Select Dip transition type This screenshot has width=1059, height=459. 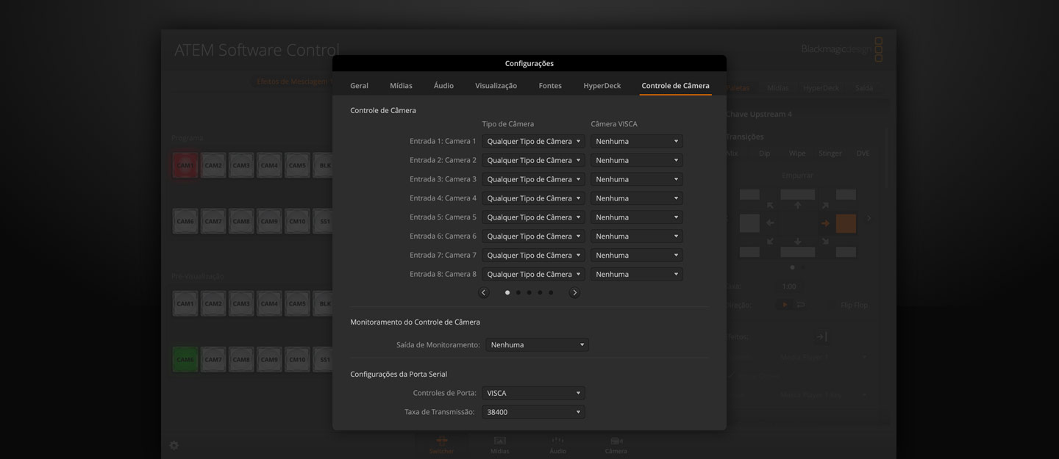765,153
